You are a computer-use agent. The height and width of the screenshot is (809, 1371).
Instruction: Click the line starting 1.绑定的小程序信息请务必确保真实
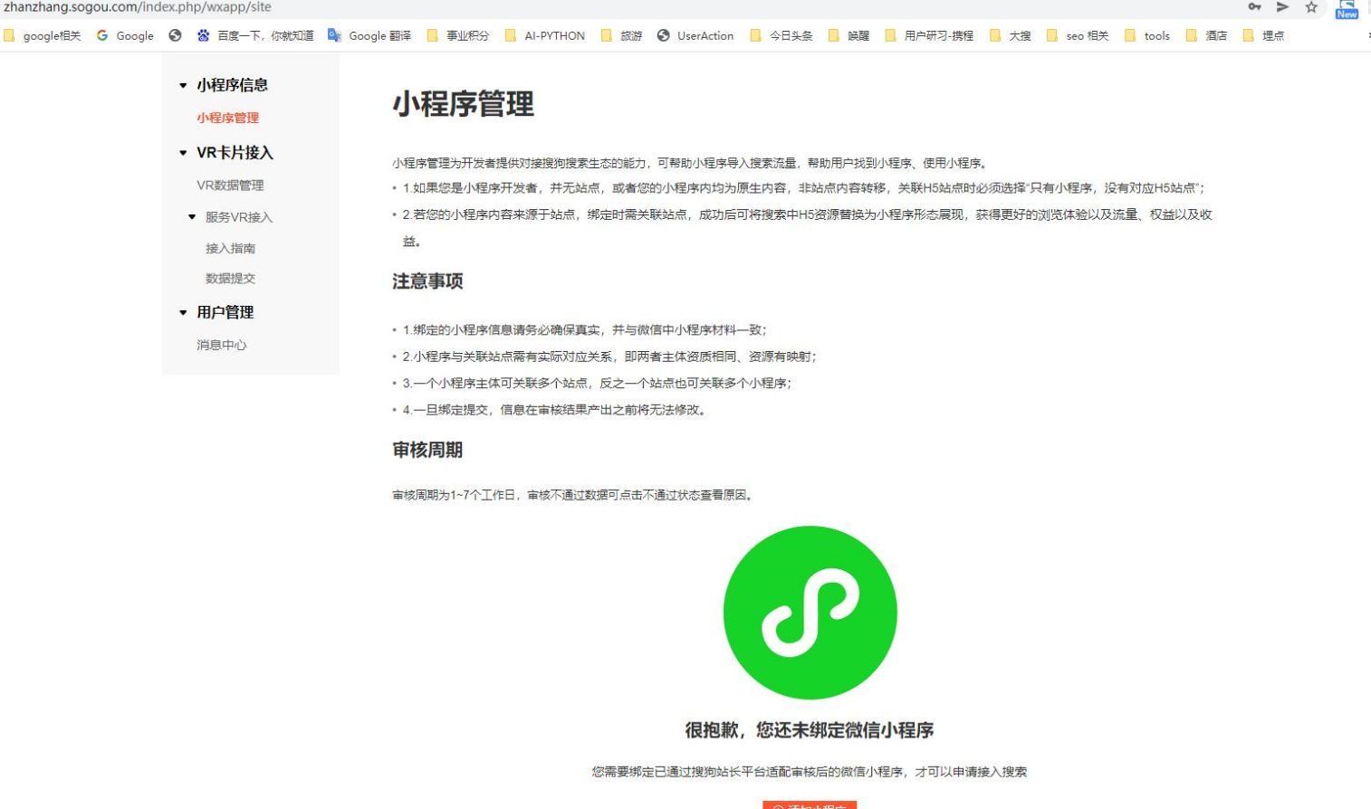[585, 330]
